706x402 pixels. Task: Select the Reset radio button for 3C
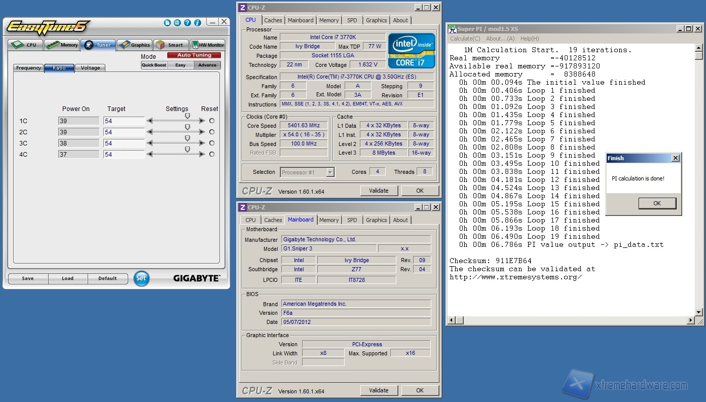(211, 143)
